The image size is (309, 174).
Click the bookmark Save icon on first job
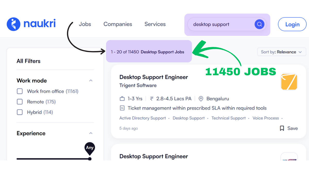pos(282,128)
